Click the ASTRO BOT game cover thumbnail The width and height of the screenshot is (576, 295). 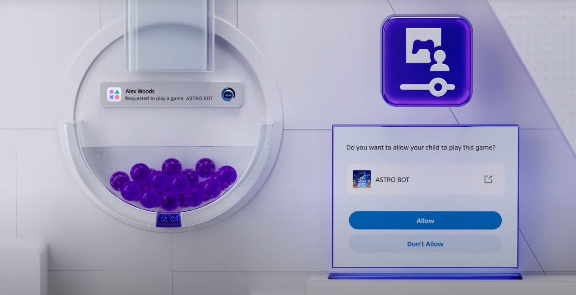click(362, 179)
